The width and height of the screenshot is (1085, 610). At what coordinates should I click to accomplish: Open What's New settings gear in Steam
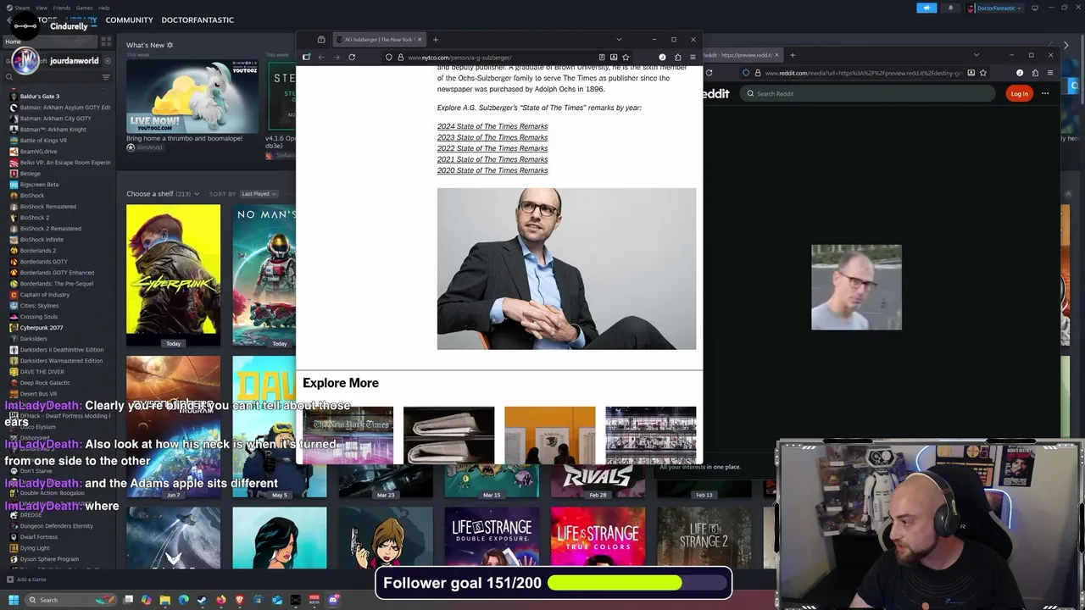tap(170, 45)
